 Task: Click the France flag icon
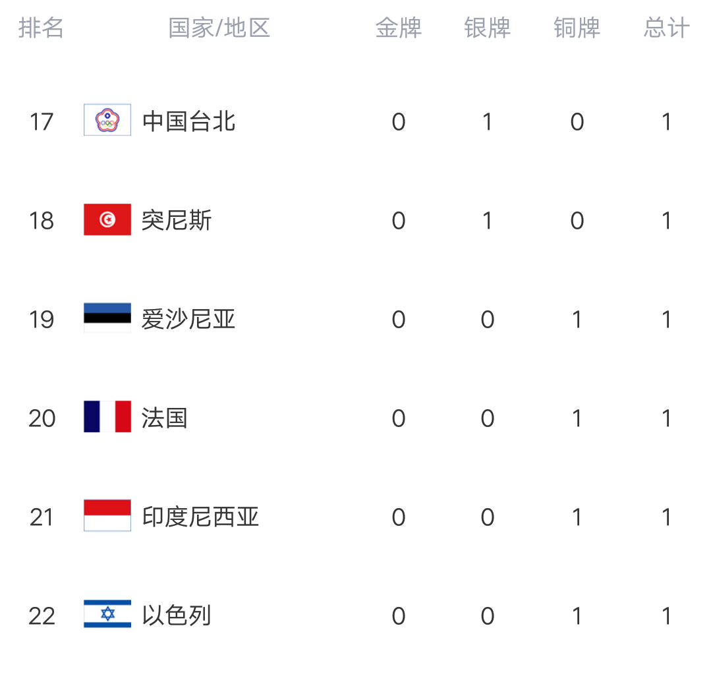tap(107, 416)
